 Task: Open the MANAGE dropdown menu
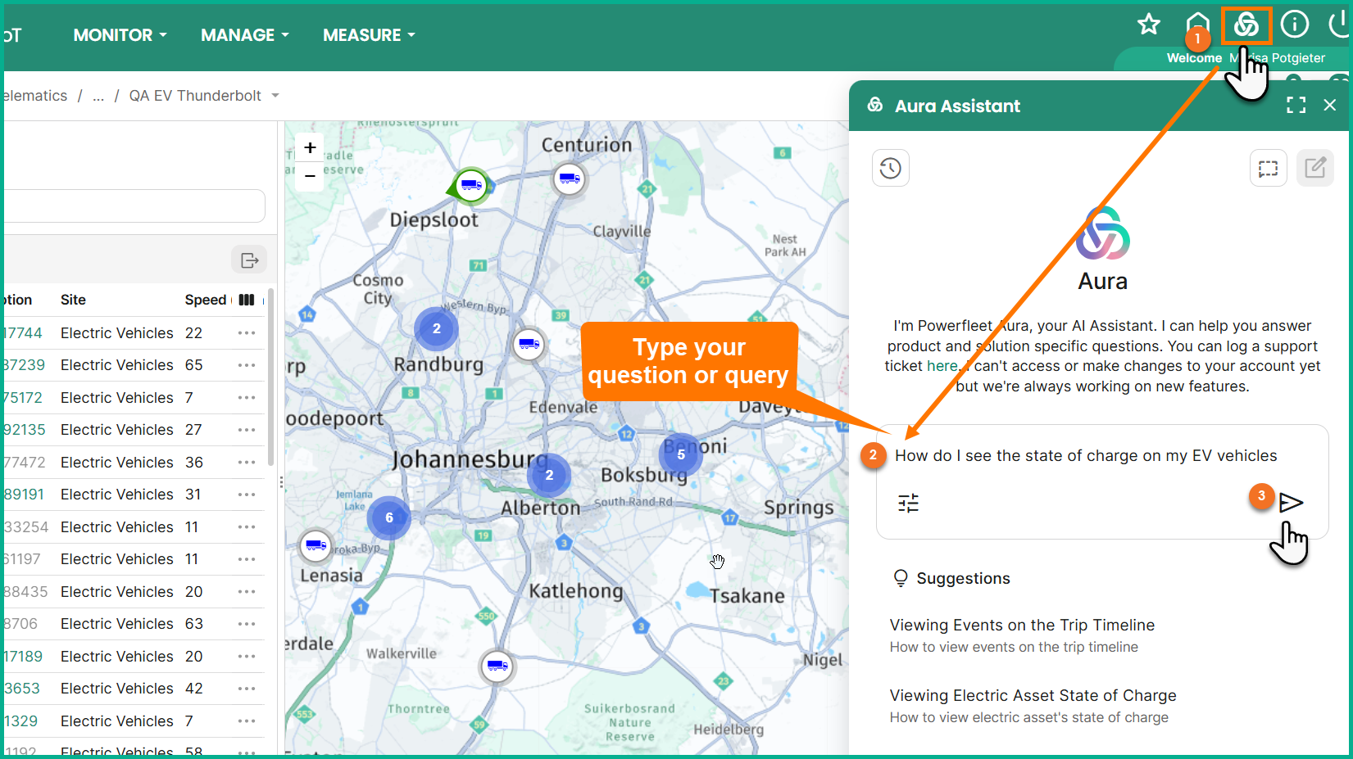point(244,35)
